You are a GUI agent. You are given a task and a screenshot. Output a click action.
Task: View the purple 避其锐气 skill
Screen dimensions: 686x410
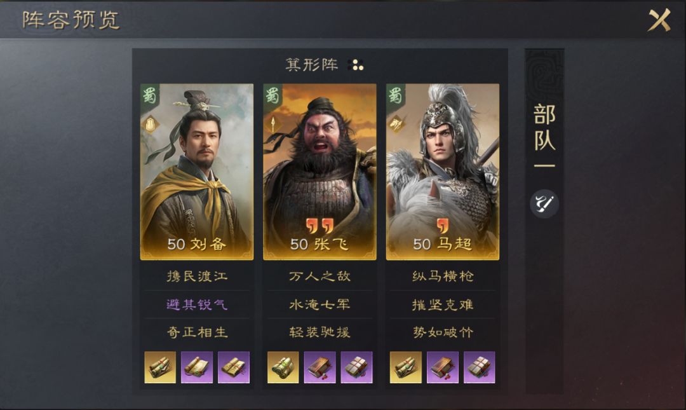[x=197, y=304]
